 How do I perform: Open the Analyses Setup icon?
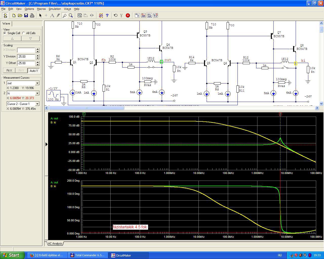coord(101,15)
